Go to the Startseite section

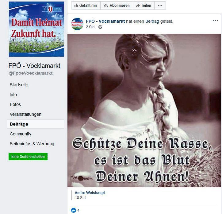19,85
